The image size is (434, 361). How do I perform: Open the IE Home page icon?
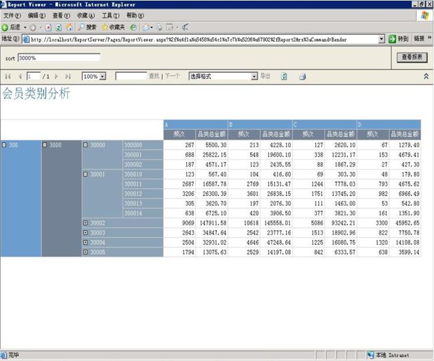point(69,27)
